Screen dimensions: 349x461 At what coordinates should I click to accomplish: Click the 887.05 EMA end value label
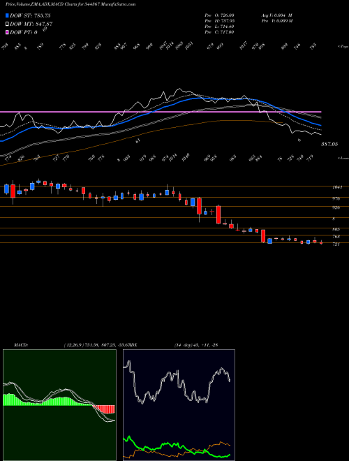click(329, 144)
